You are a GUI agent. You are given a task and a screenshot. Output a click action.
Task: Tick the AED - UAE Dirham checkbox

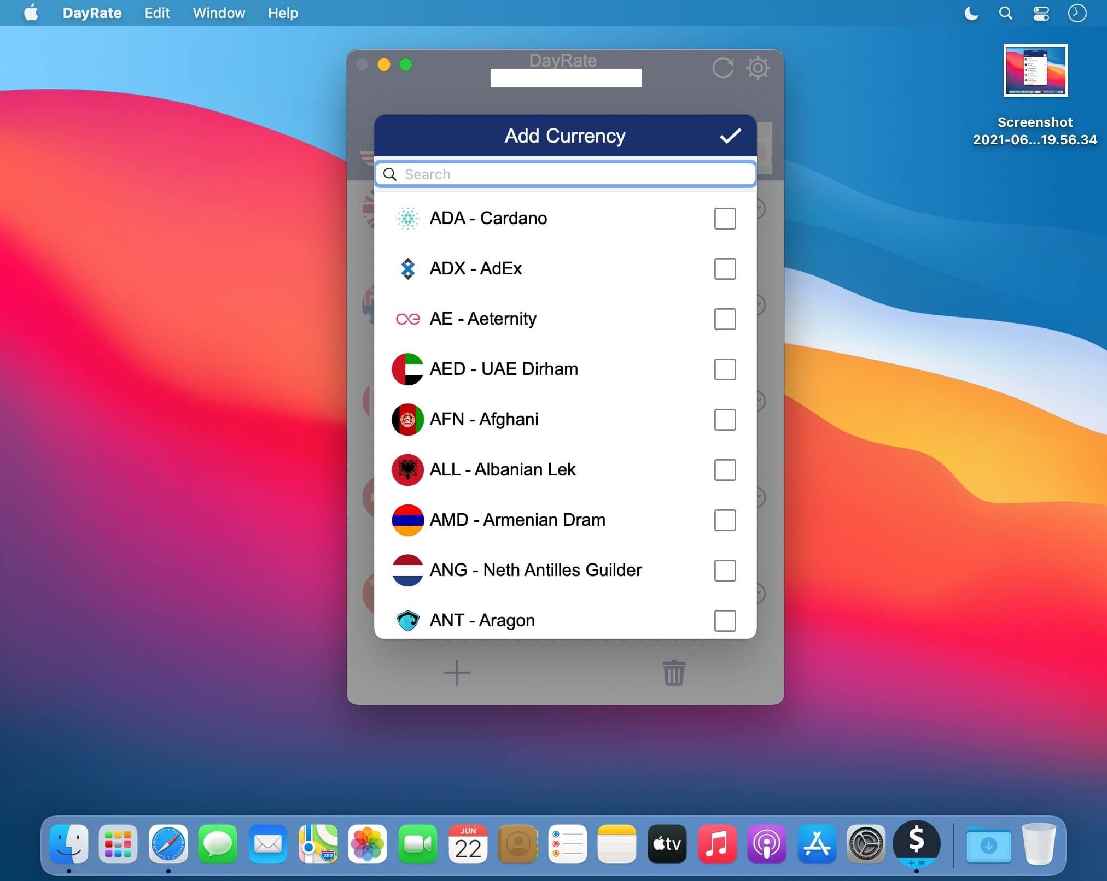725,369
